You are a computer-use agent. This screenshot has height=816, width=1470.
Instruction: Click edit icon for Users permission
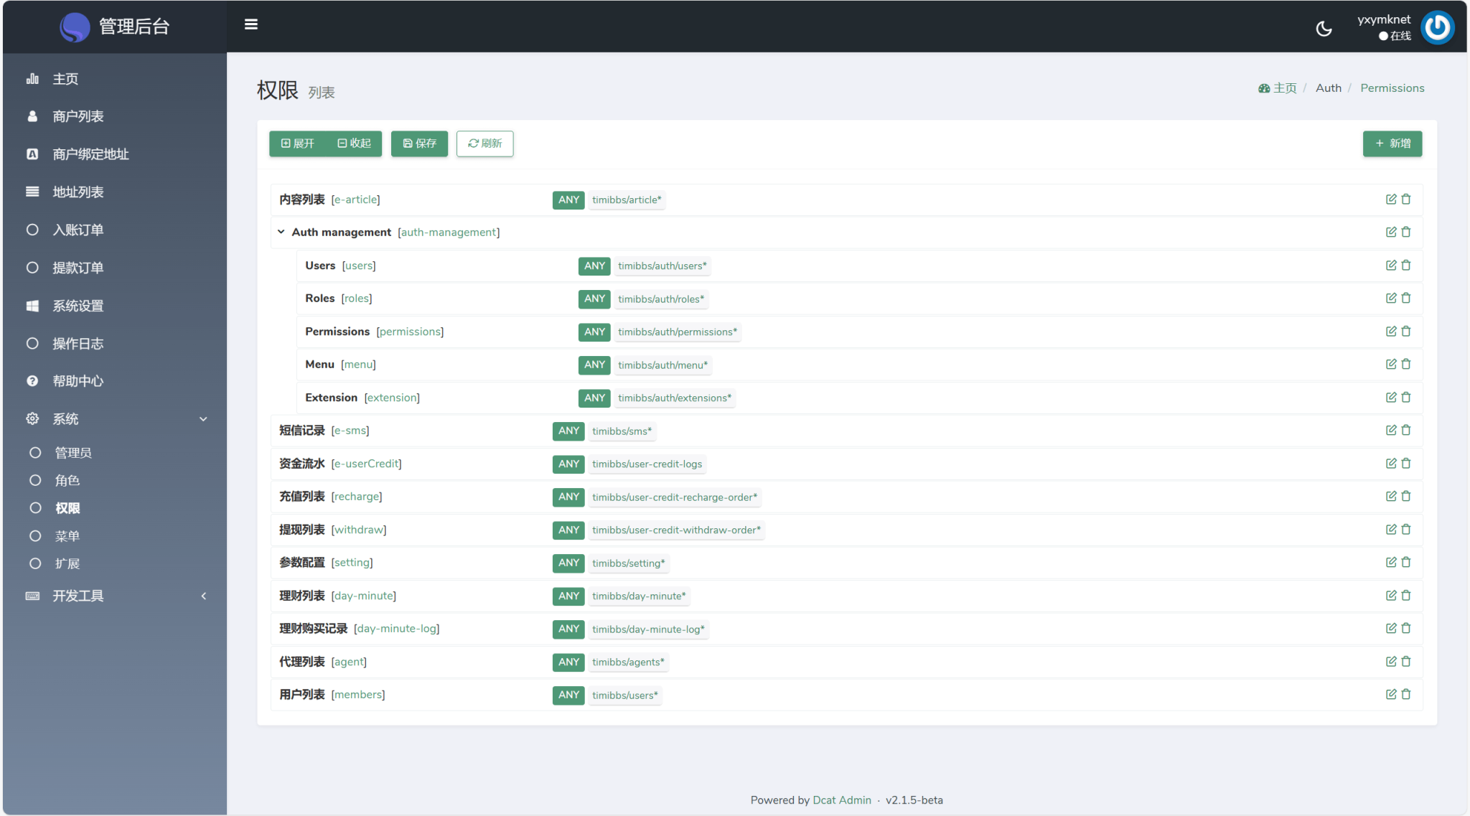[1390, 266]
